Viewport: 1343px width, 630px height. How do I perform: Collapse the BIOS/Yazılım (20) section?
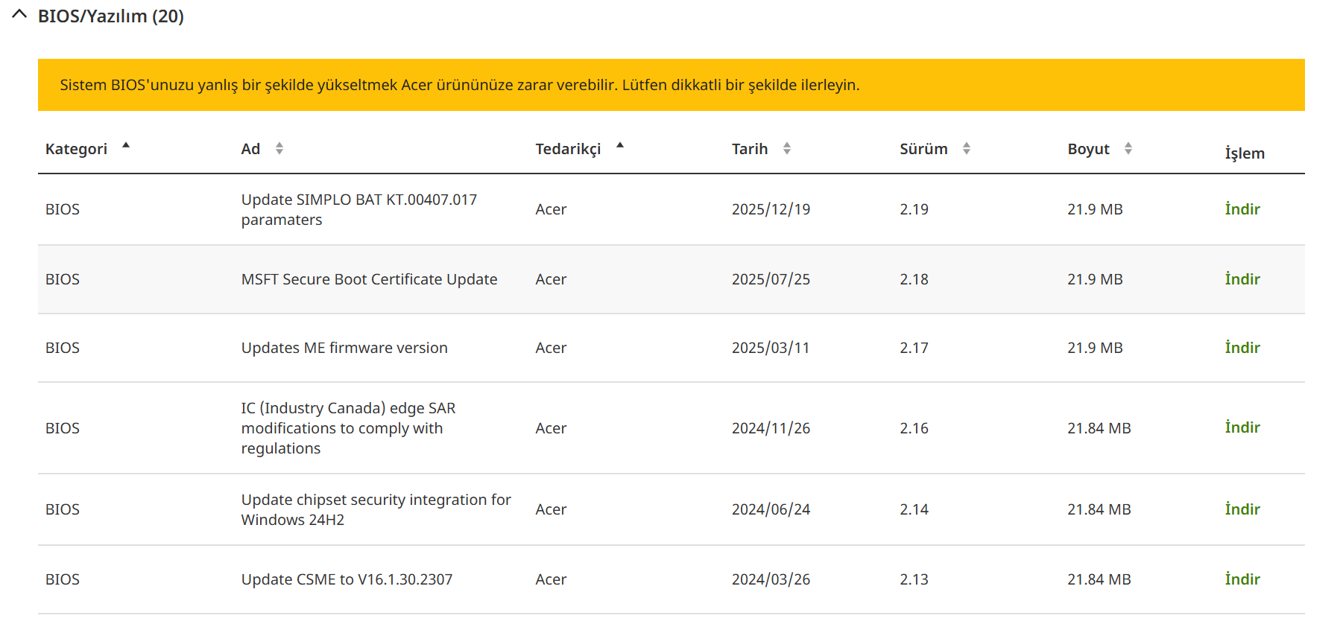coord(20,15)
